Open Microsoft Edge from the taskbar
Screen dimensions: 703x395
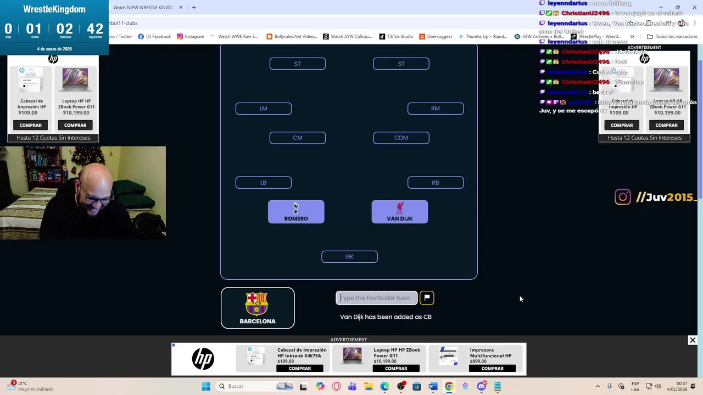tap(385, 386)
